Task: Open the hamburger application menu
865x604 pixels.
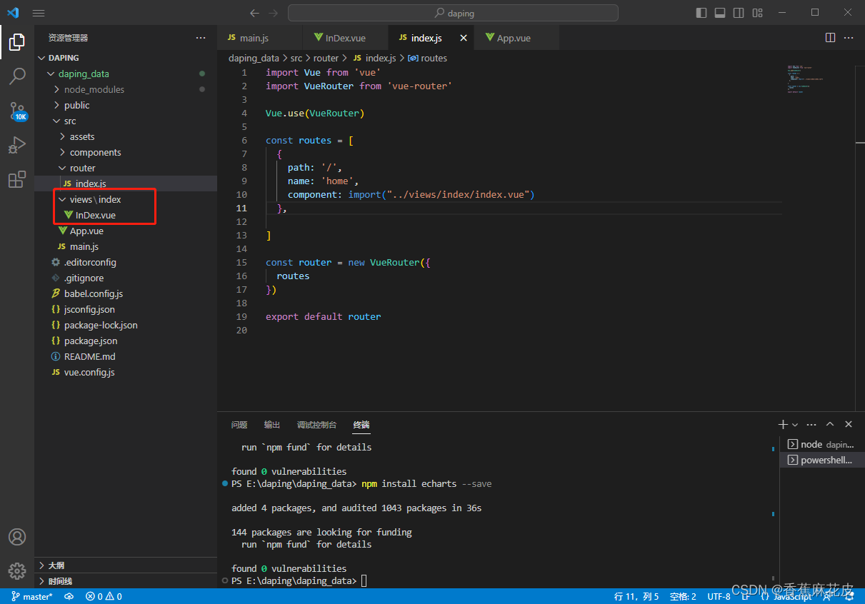Action: coord(39,13)
